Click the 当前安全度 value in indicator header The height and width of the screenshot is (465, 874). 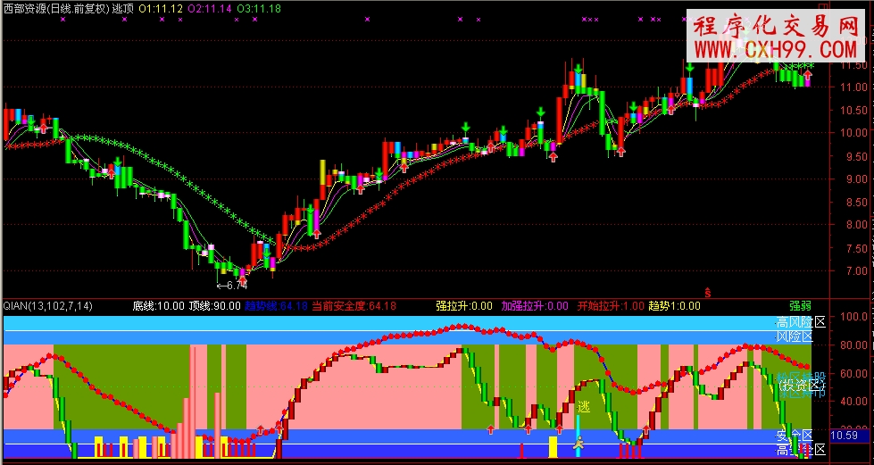pos(354,306)
